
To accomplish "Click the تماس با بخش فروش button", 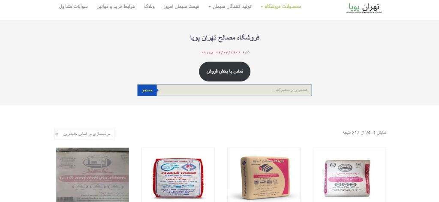I will [x=225, y=72].
